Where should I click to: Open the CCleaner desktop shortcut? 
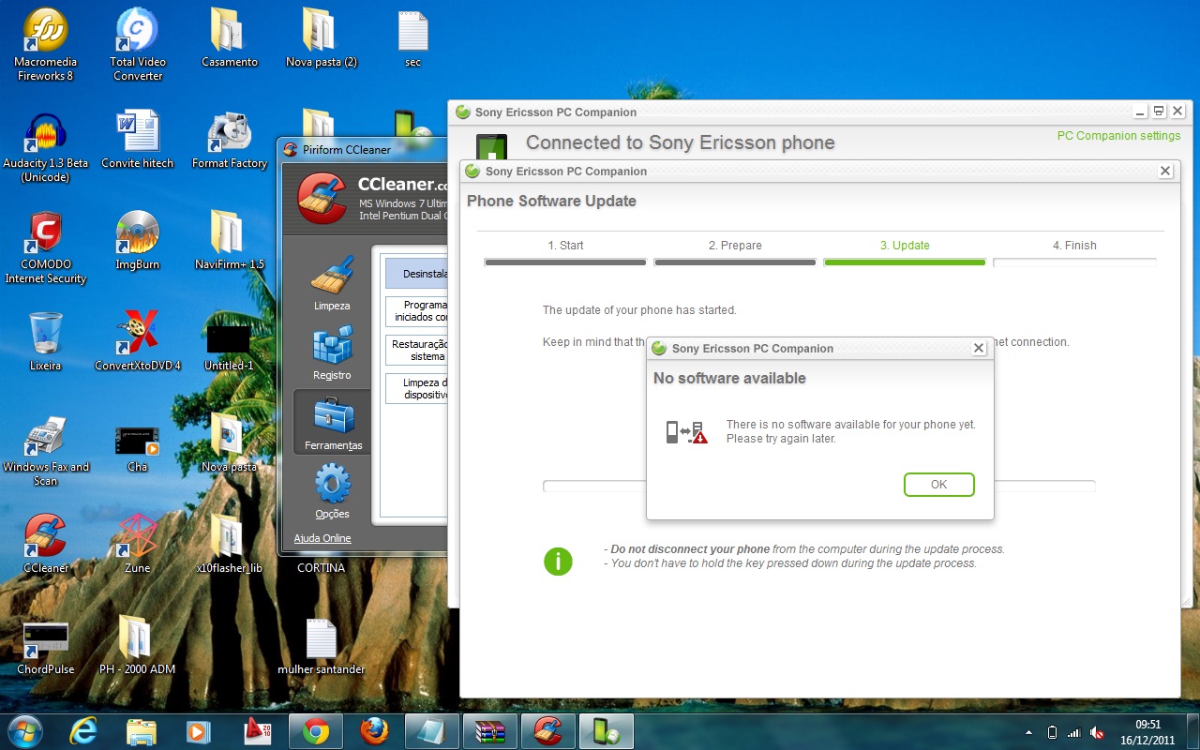point(45,544)
